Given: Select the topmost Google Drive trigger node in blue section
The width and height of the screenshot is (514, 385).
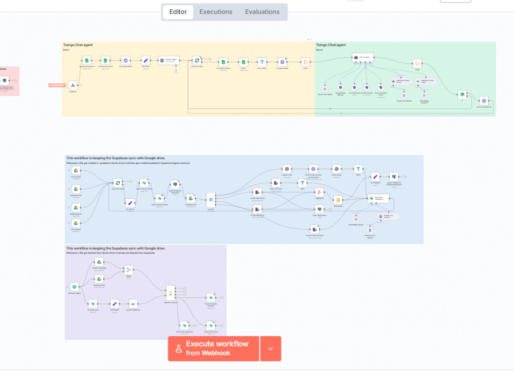Looking at the screenshot, I should point(76,170).
